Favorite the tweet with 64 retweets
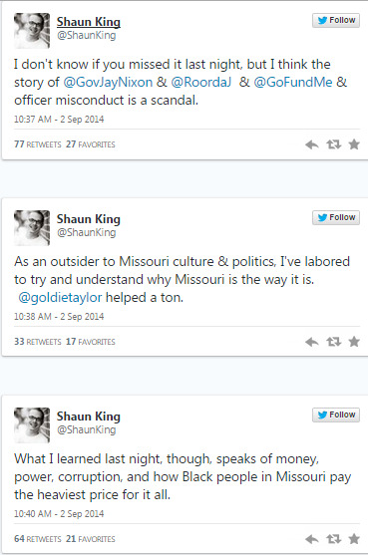The image size is (368, 555). 354,539
